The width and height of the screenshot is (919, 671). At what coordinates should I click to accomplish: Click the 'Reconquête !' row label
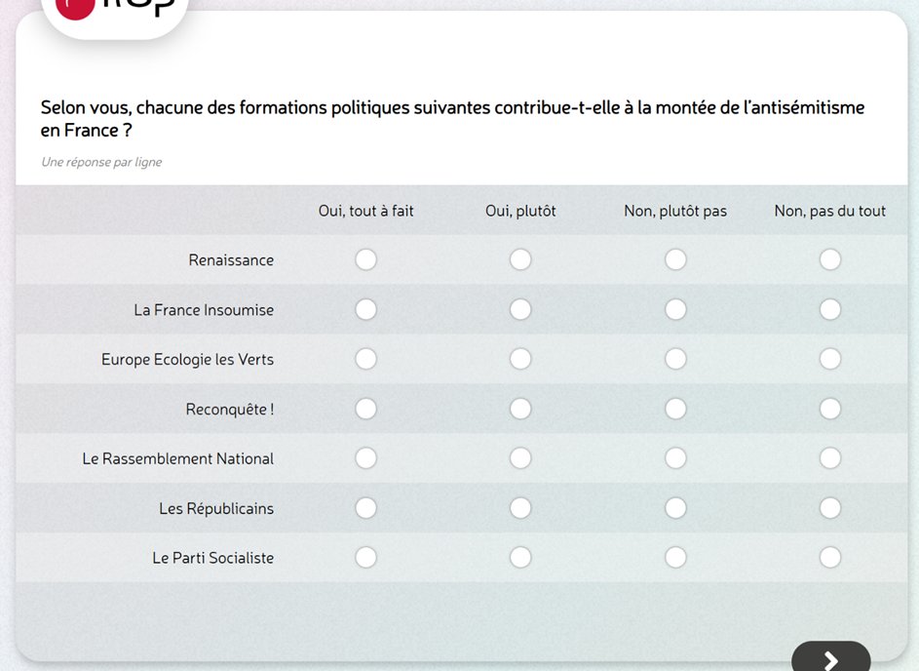(x=230, y=409)
